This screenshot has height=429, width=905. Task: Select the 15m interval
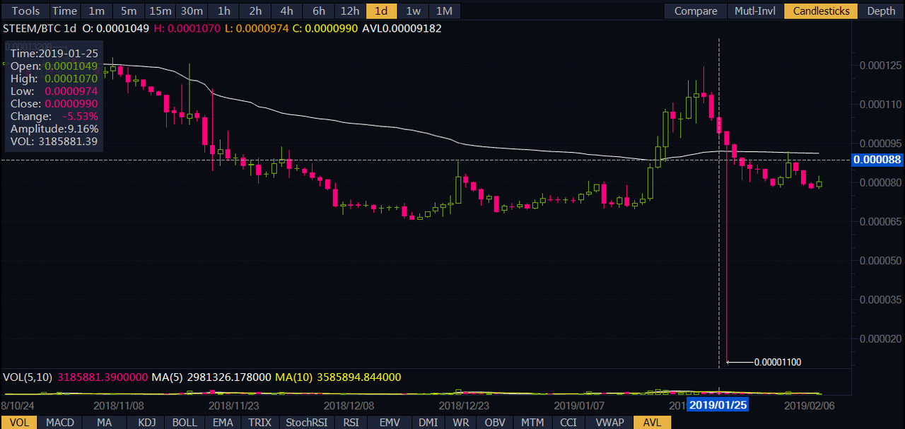(x=160, y=11)
